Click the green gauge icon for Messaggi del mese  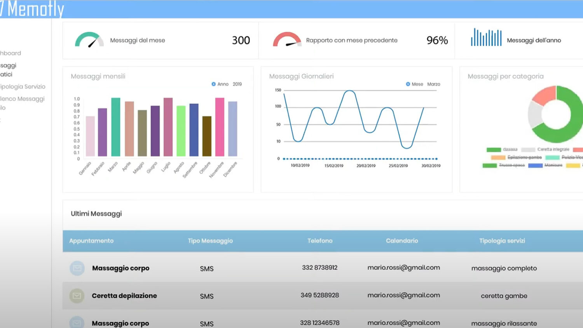pyautogui.click(x=89, y=40)
